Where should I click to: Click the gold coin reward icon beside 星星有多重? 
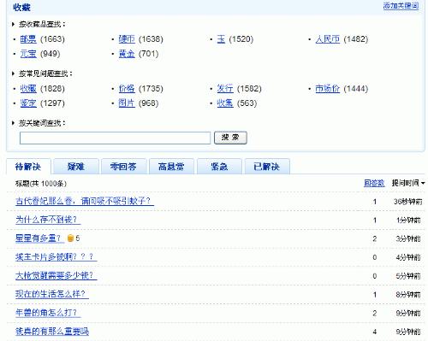pyautogui.click(x=70, y=238)
